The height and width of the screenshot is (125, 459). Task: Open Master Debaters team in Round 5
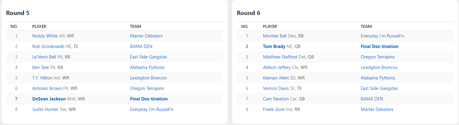tap(146, 36)
